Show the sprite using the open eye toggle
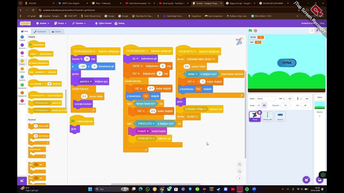Viewport: 344px width, 193px height. point(259,105)
